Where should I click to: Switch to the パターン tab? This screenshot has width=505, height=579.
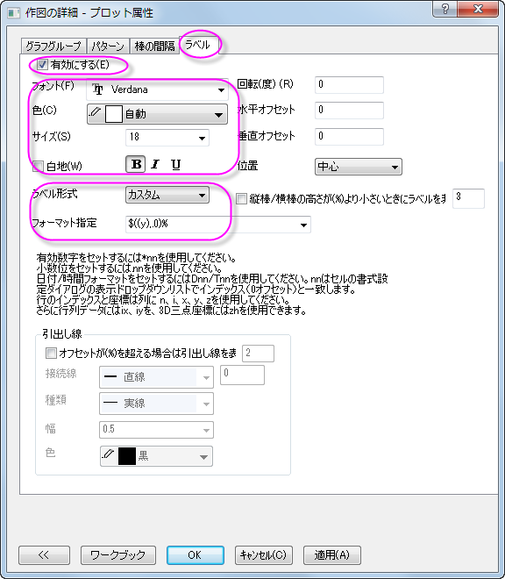(x=108, y=46)
